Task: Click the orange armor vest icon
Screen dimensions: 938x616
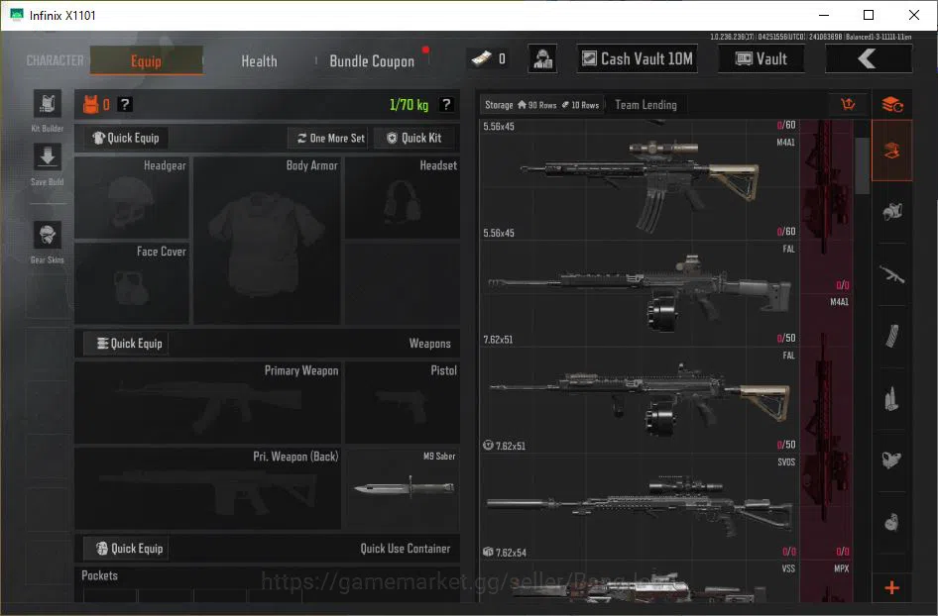Action: pos(90,105)
